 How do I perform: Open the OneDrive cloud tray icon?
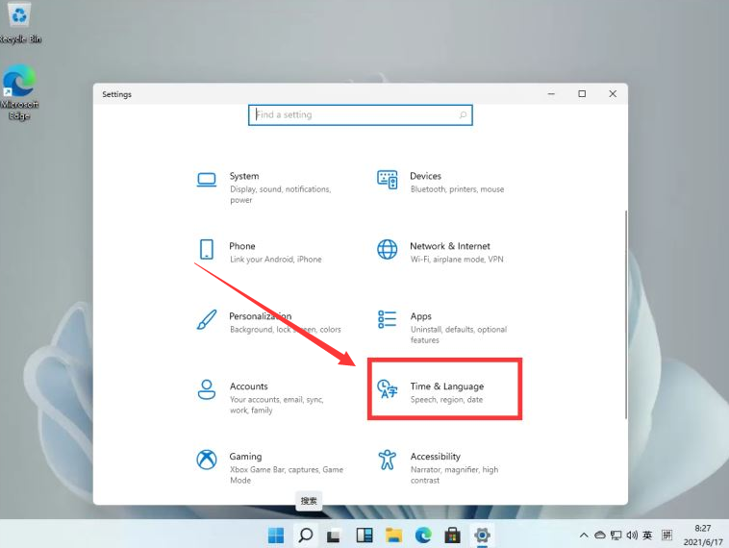tap(600, 536)
